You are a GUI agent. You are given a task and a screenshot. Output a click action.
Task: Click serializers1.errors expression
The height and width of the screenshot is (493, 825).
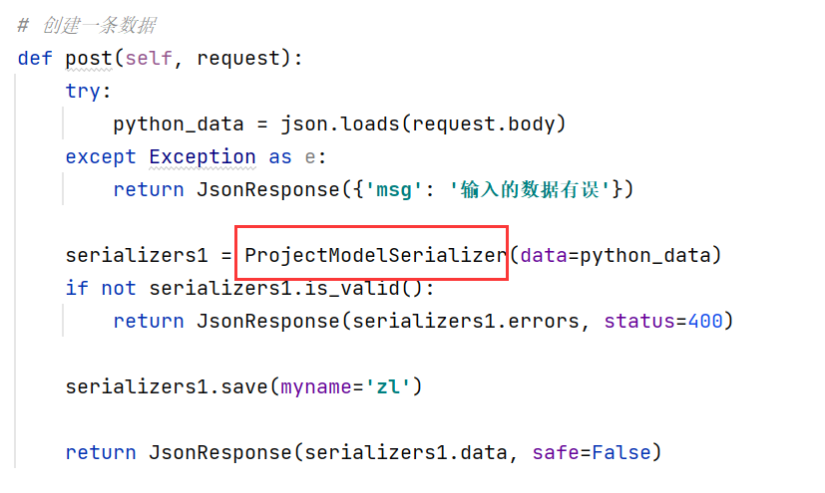point(466,321)
